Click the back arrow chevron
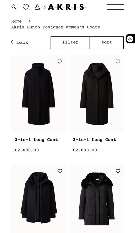 (12, 42)
